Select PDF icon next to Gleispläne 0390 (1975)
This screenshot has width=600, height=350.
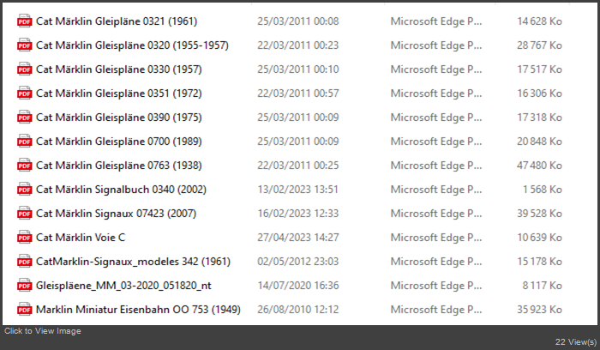(24, 118)
